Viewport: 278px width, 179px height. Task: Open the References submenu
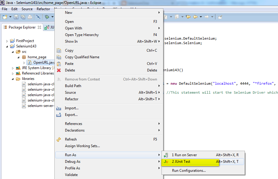coord(109,124)
